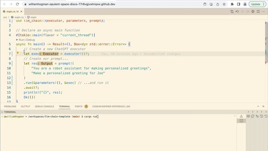Click the Output type inlay hint
The height and width of the screenshot is (151, 268).
[x=45, y=63]
